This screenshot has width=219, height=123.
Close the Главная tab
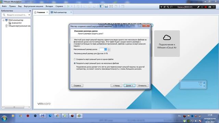click(47, 12)
